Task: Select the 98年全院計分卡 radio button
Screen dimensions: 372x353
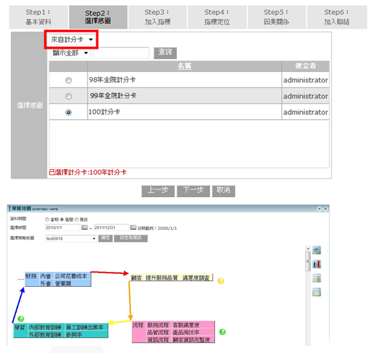Action: click(x=68, y=80)
